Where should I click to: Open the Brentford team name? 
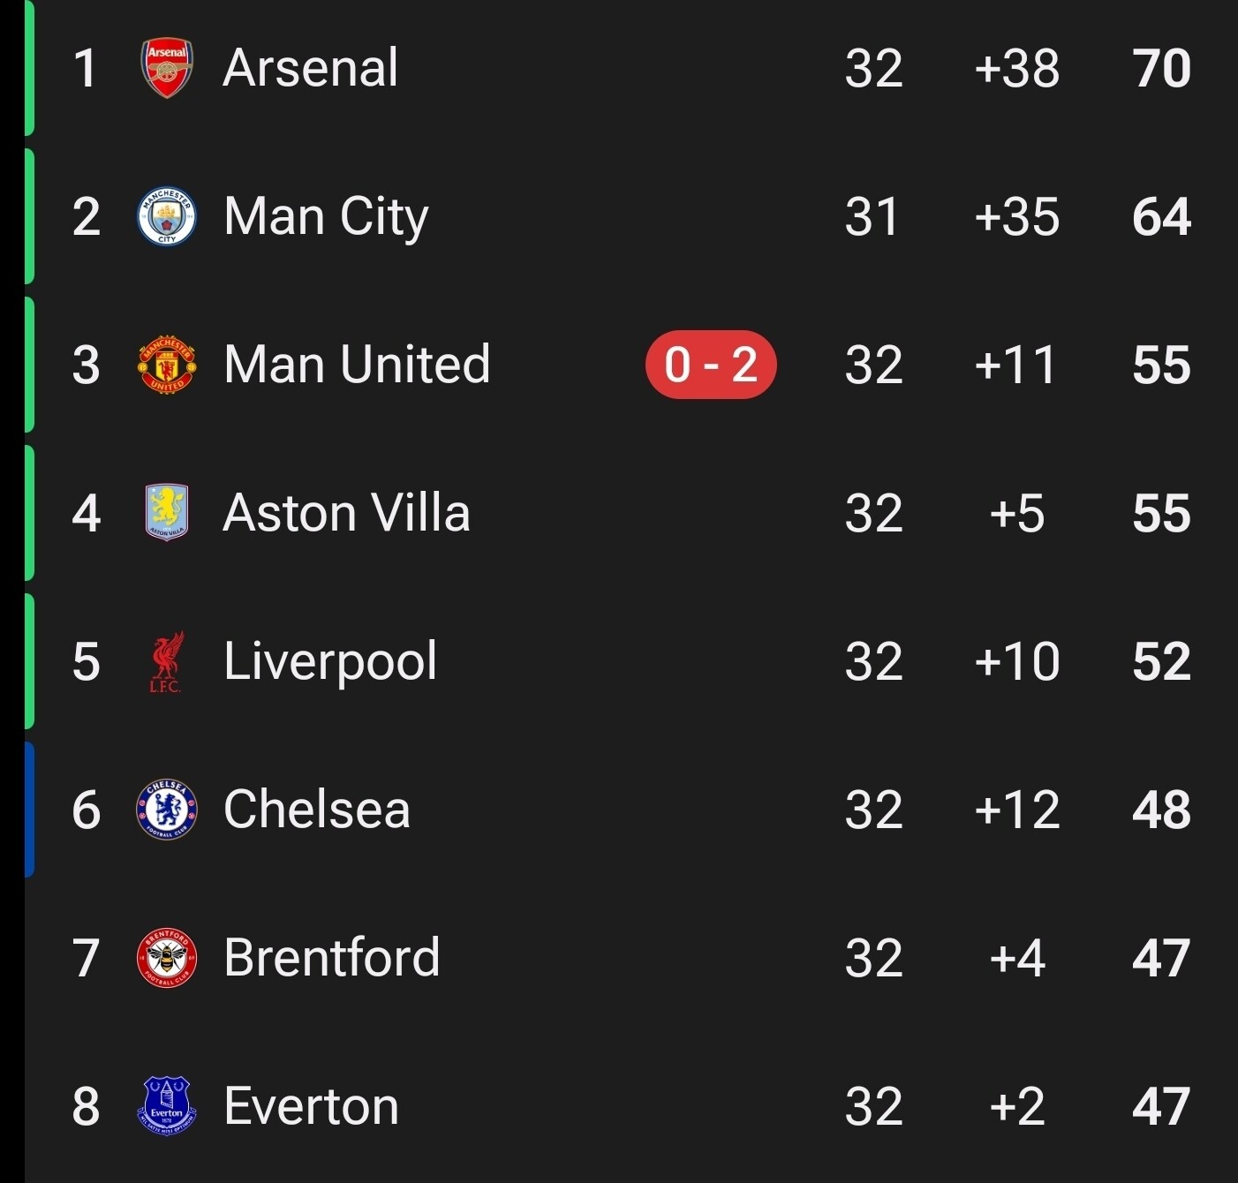[x=332, y=958]
